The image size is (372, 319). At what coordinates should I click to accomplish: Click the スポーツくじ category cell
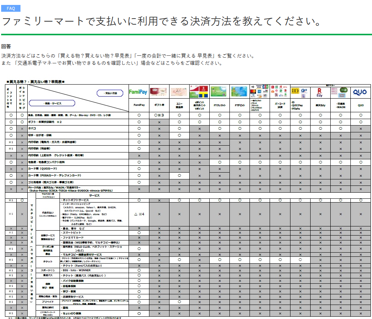coord(48,270)
